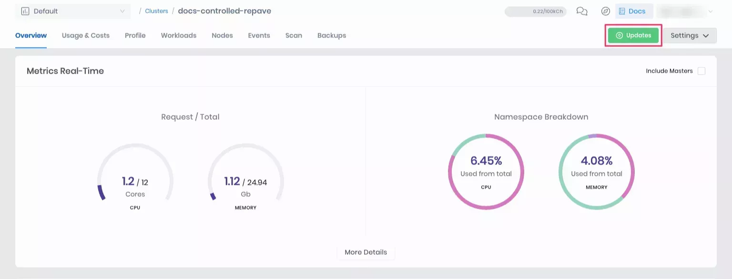
Task: Switch to the Workloads tab
Action: tap(178, 35)
